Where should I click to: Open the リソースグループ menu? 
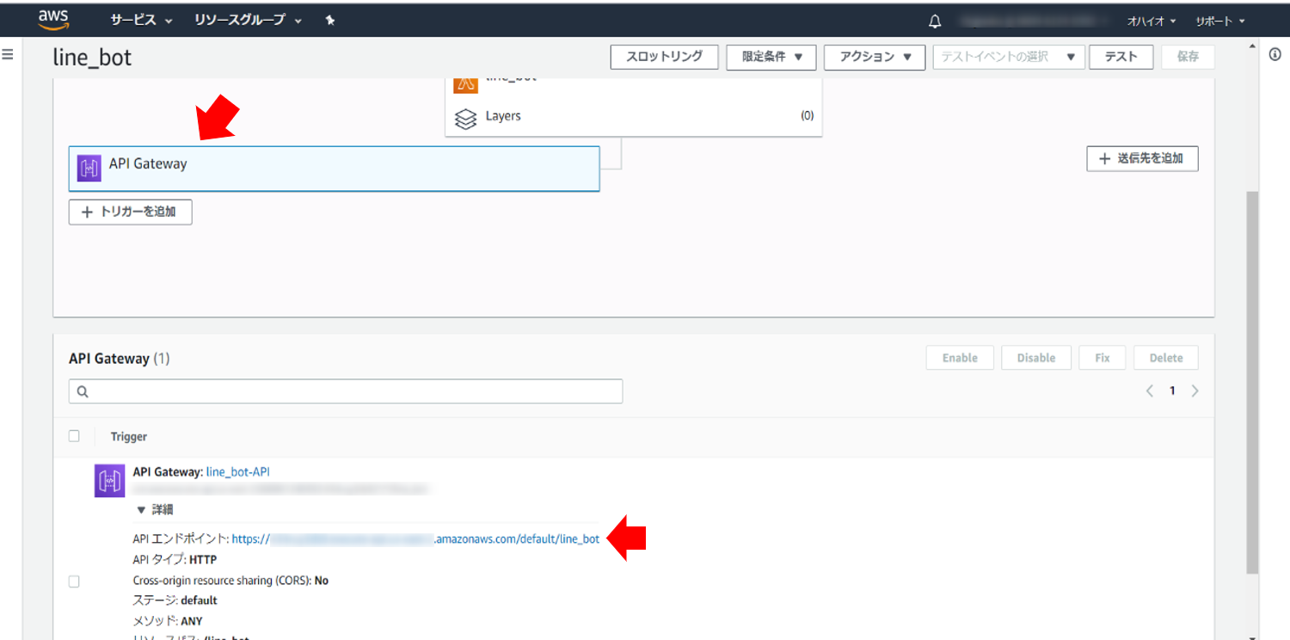coord(248,21)
